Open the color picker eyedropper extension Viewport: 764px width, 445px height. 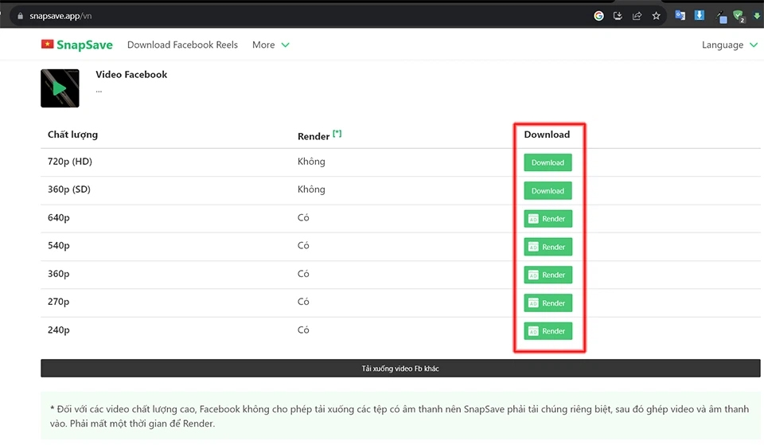click(x=721, y=16)
